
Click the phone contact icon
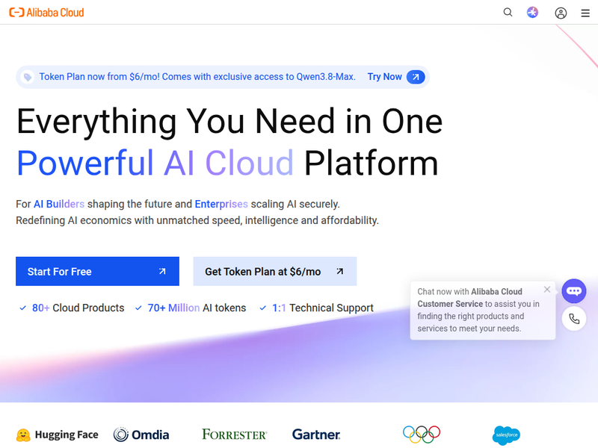click(x=574, y=319)
